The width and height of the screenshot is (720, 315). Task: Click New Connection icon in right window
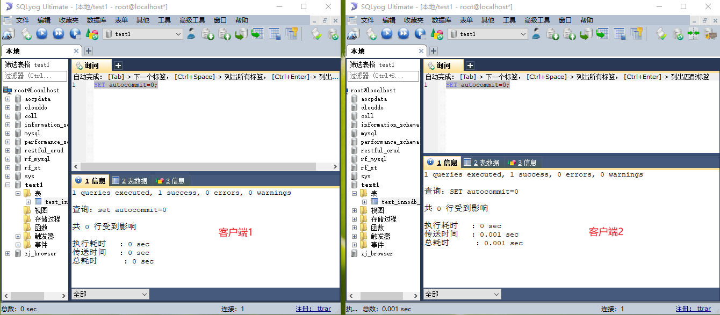click(x=353, y=34)
